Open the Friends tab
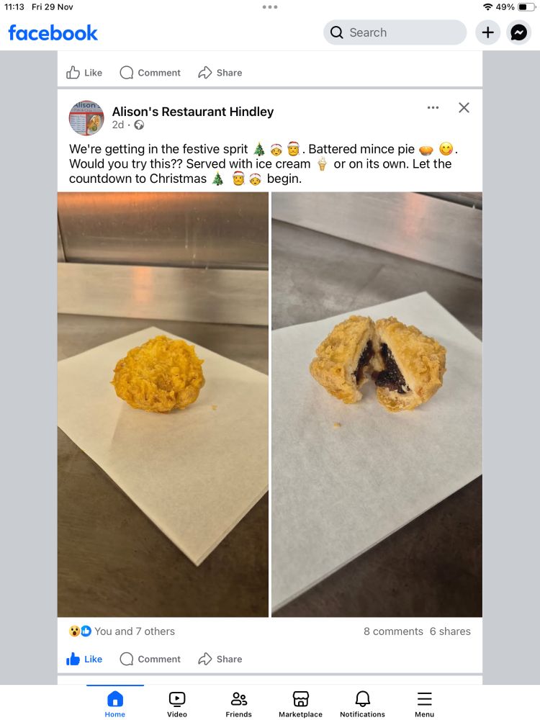 coord(238,704)
